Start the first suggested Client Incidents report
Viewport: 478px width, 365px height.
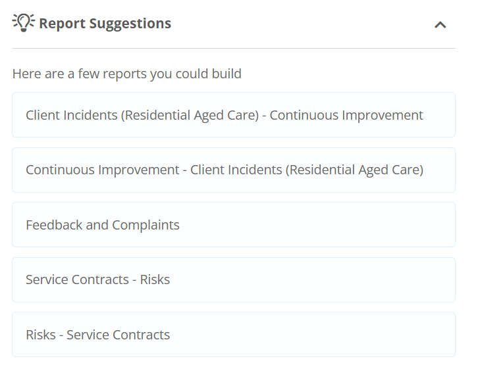(234, 115)
